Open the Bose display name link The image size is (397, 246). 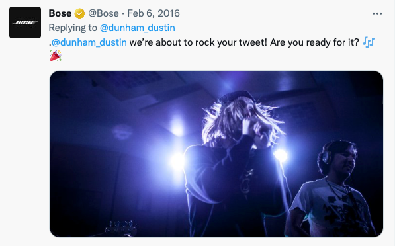tap(60, 13)
